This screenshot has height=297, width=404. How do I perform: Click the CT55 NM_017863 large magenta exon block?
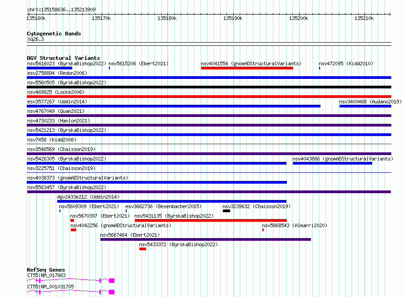pyautogui.click(x=112, y=281)
